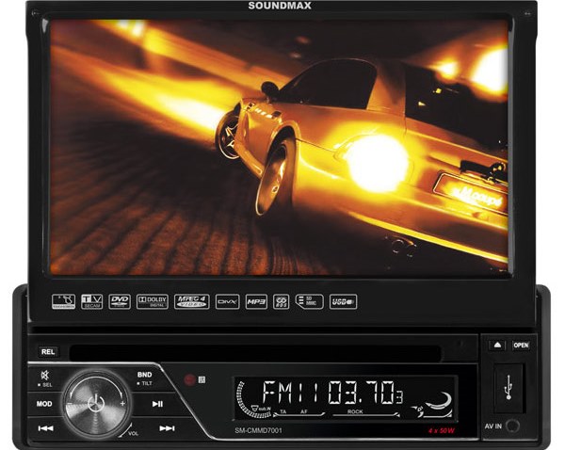Click the DivX logo icon
Image resolution: width=565 pixels, height=450 pixels.
point(227,301)
